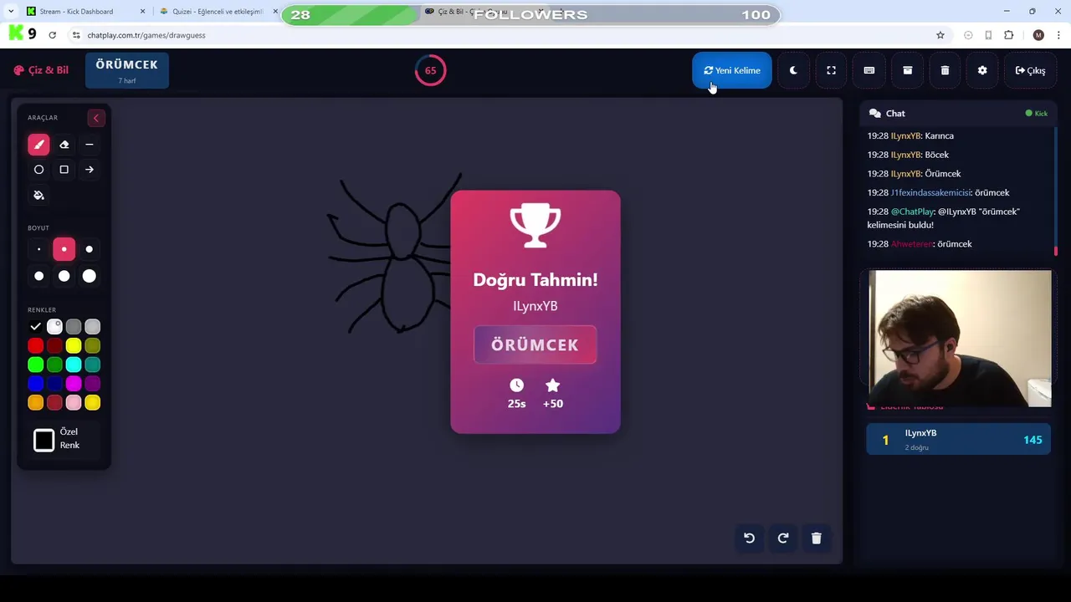The height and width of the screenshot is (602, 1071).
Task: Open the tab search dropdown arrow
Action: [11, 12]
